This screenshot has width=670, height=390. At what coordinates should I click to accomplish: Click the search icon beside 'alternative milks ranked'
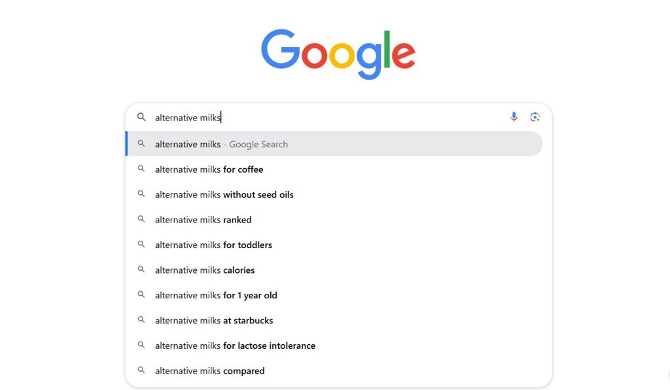141,220
